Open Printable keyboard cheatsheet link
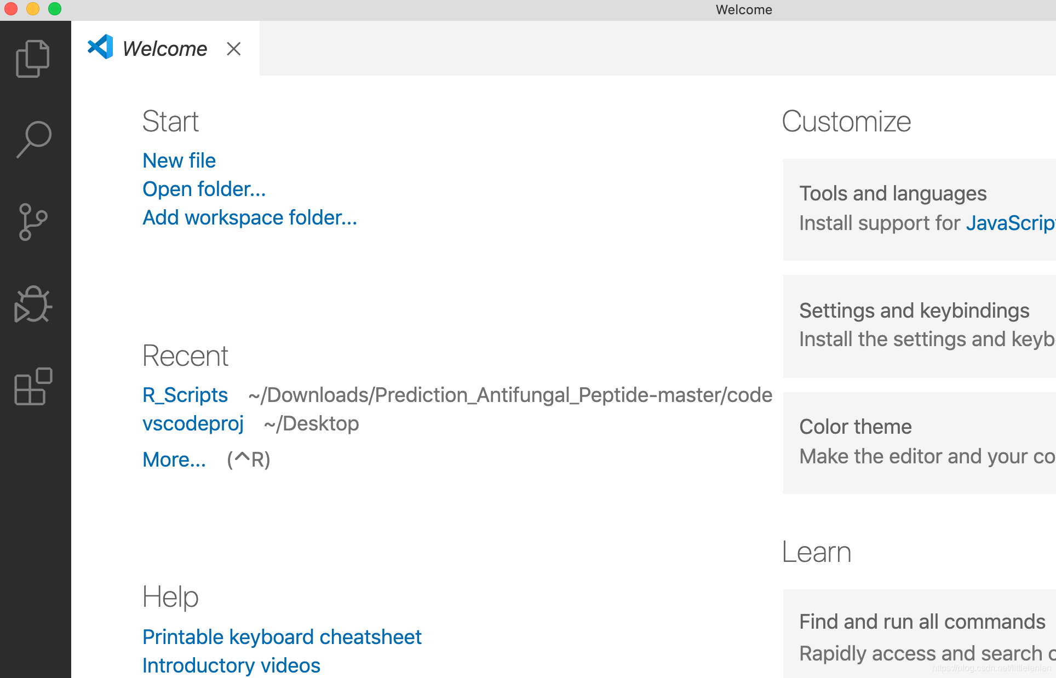 pyautogui.click(x=282, y=637)
